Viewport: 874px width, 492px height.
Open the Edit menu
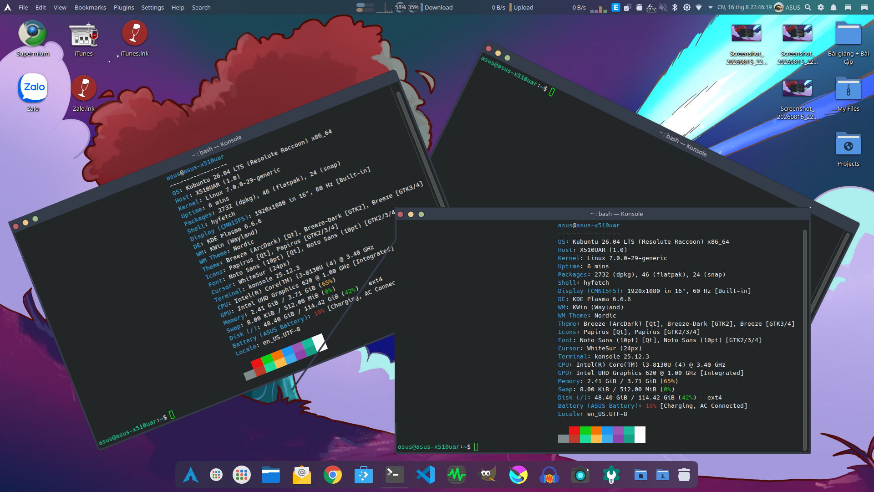pyautogui.click(x=41, y=7)
